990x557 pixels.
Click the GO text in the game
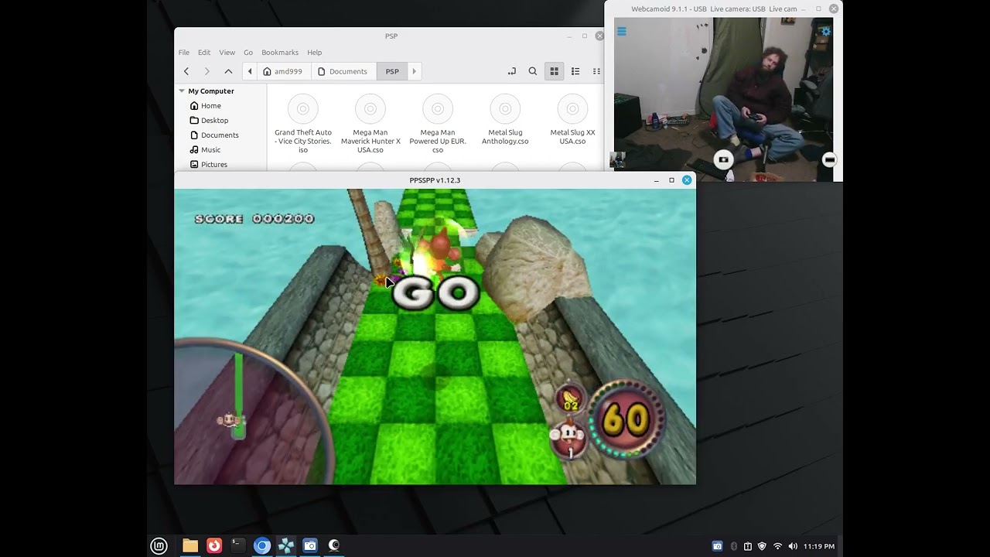(x=435, y=293)
